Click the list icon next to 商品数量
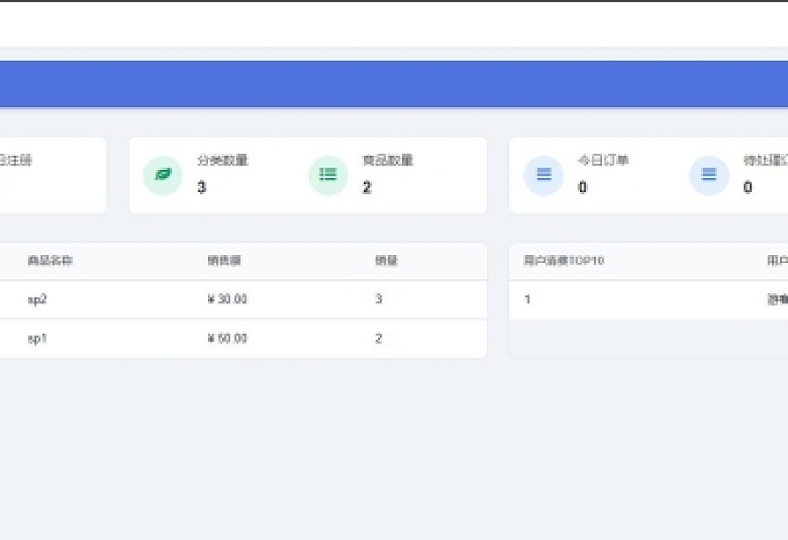 327,175
